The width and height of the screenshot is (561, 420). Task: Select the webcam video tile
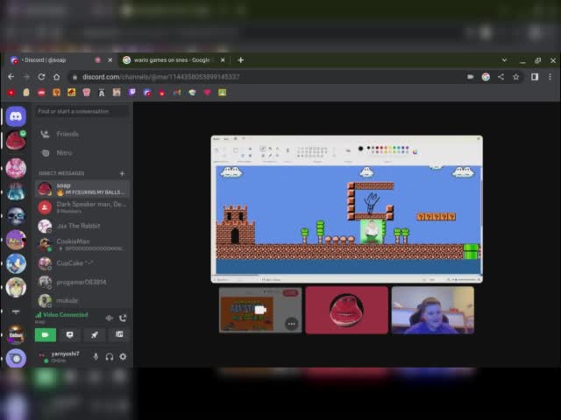pos(433,310)
